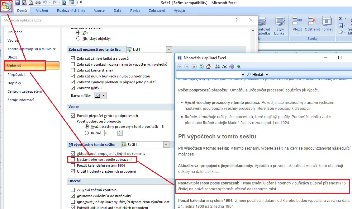Click the quick print printer icon
This screenshot has height=209, width=352.
point(38,3)
